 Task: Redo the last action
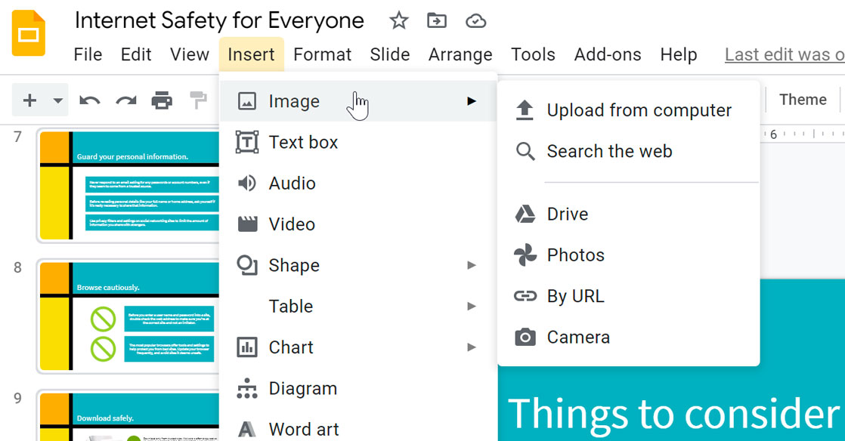[125, 100]
